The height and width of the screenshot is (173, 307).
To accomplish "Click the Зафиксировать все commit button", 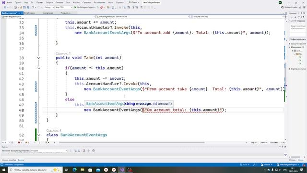I will click(x=297, y=39).
